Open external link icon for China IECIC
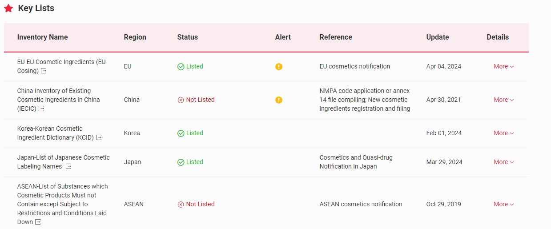 tap(41, 109)
